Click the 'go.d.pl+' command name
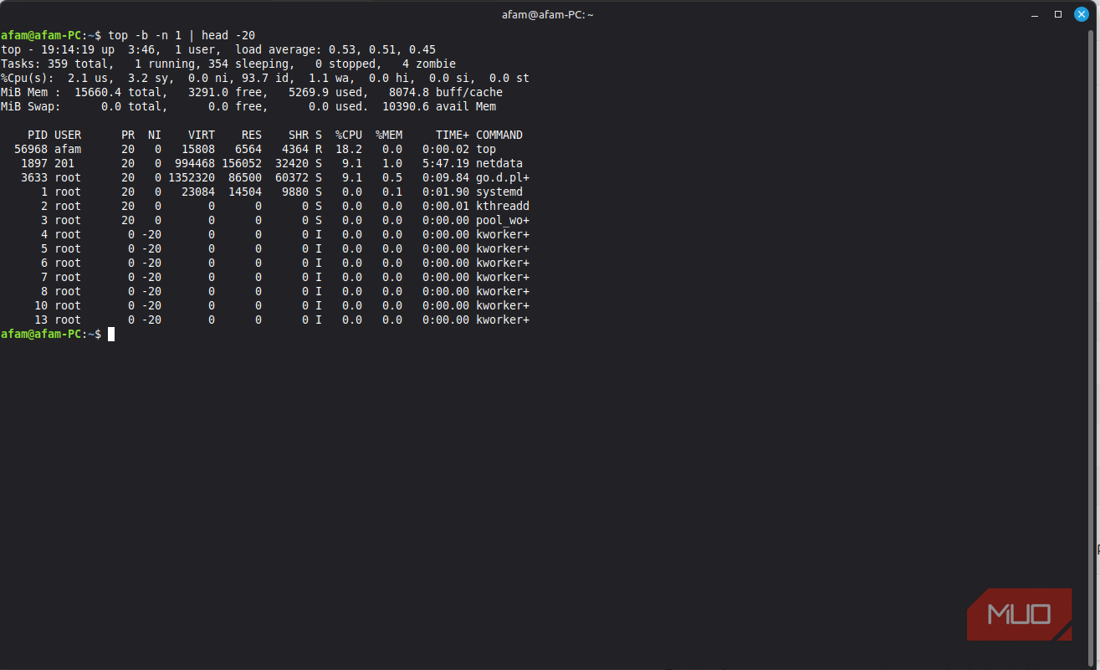The width and height of the screenshot is (1100, 670). 503,177
